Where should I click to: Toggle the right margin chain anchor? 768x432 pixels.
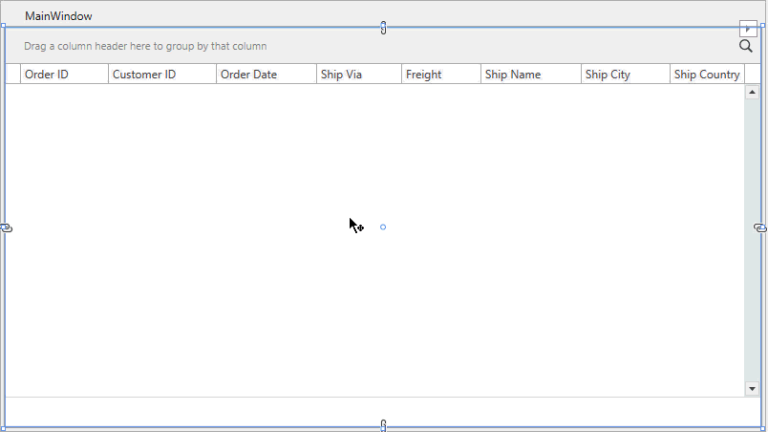[760, 227]
